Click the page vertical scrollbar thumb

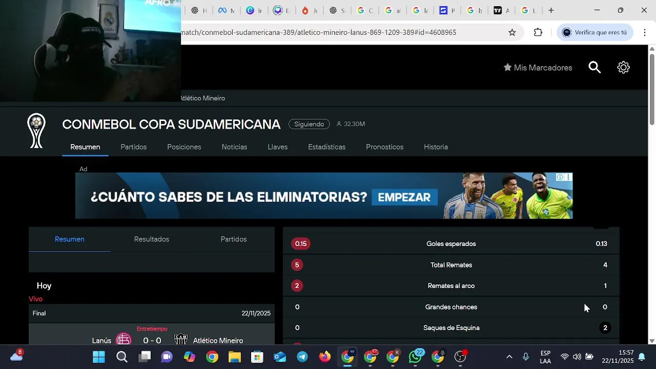click(652, 88)
